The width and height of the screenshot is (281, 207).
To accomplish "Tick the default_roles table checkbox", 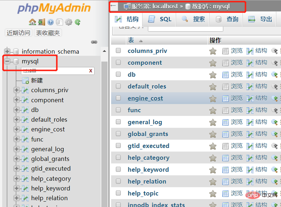I will coord(118,86).
